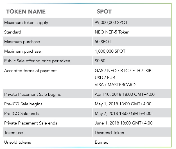Image resolution: width=176 pixels, height=149 pixels.
Task: Click the SPOT column header
Action: click(104, 12)
